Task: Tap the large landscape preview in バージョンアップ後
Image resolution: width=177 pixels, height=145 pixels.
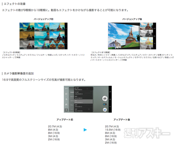Action: point(124,36)
